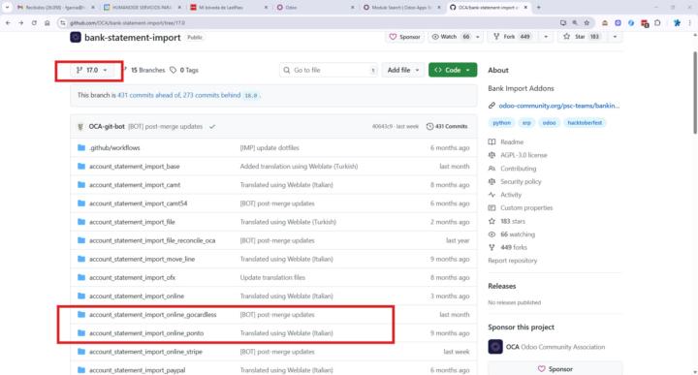The image size is (698, 375).
Task: Open the account_statement_import_paypal folder
Action: point(137,370)
